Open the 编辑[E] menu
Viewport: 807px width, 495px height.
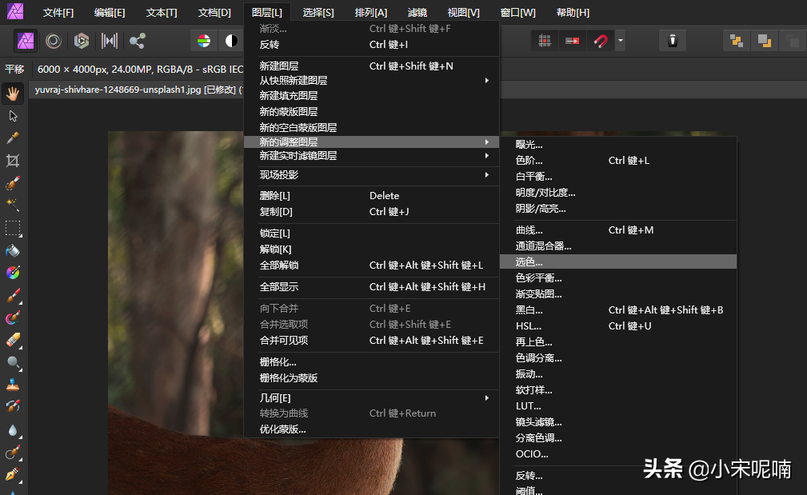coord(110,12)
